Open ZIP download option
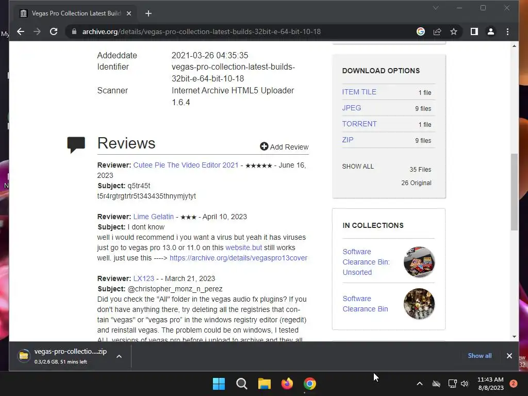The image size is (528, 396). tap(348, 140)
